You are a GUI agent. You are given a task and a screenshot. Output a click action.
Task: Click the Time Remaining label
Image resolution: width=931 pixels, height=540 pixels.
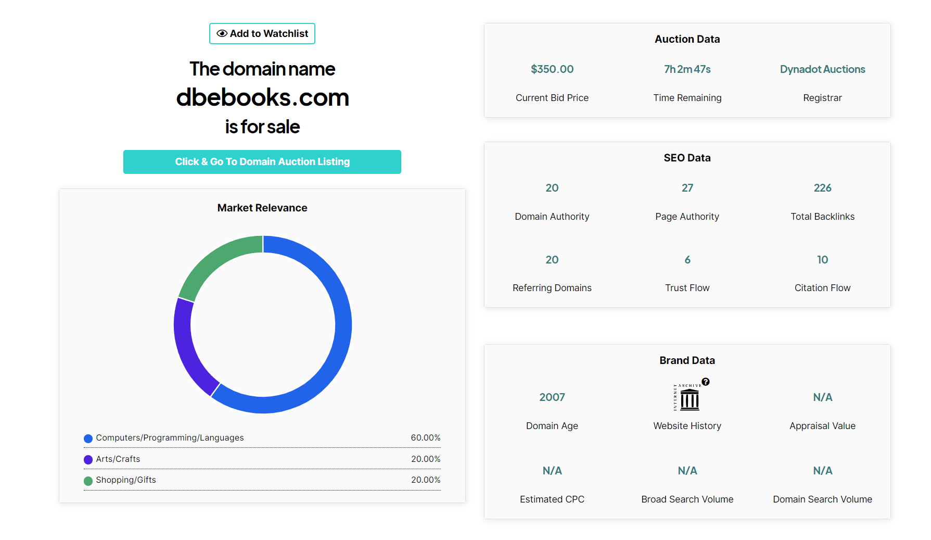click(687, 98)
